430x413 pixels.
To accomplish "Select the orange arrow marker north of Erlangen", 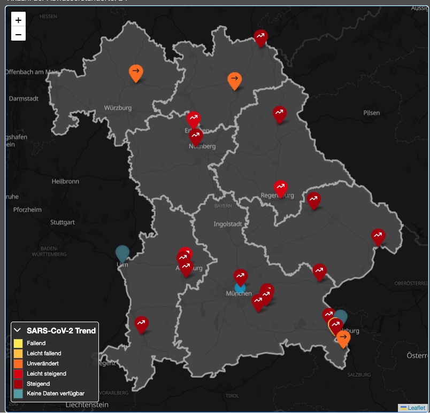I will click(x=234, y=81).
